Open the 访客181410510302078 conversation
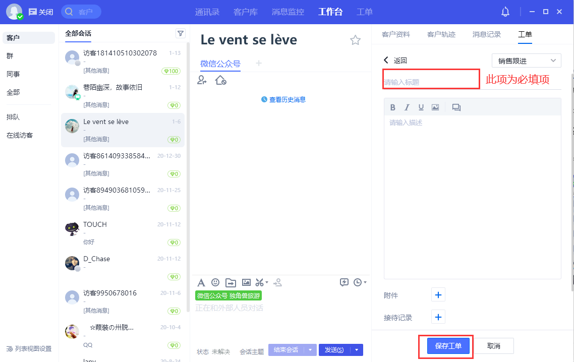This screenshot has width=574, height=362. point(123,62)
